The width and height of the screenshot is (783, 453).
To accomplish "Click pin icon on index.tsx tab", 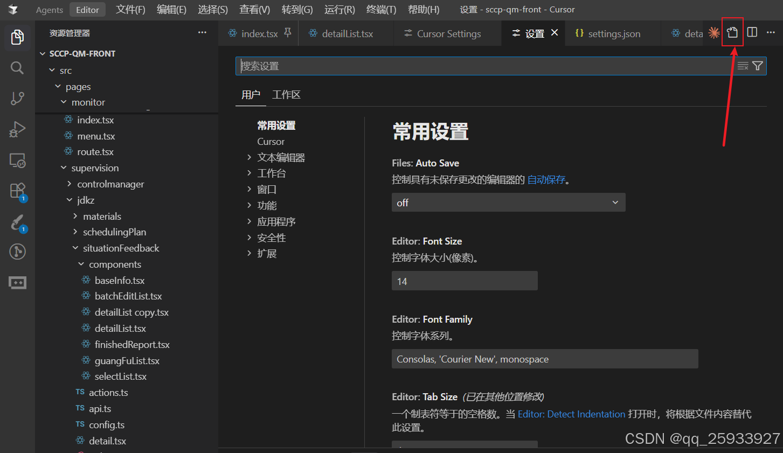I will coord(288,33).
